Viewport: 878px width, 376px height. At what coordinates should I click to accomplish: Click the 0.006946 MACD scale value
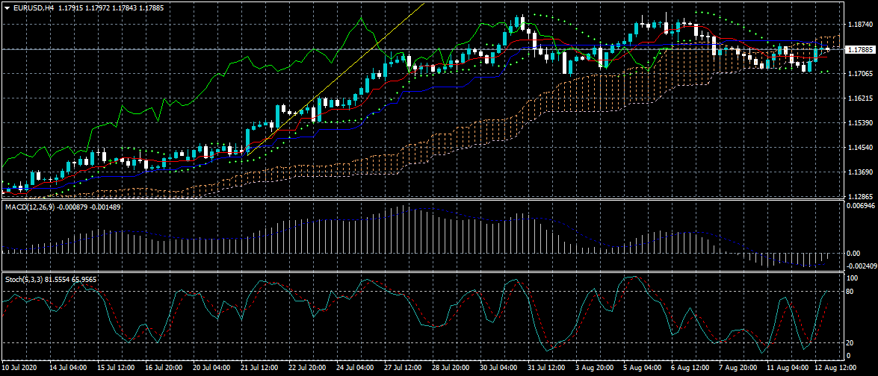tap(861, 205)
